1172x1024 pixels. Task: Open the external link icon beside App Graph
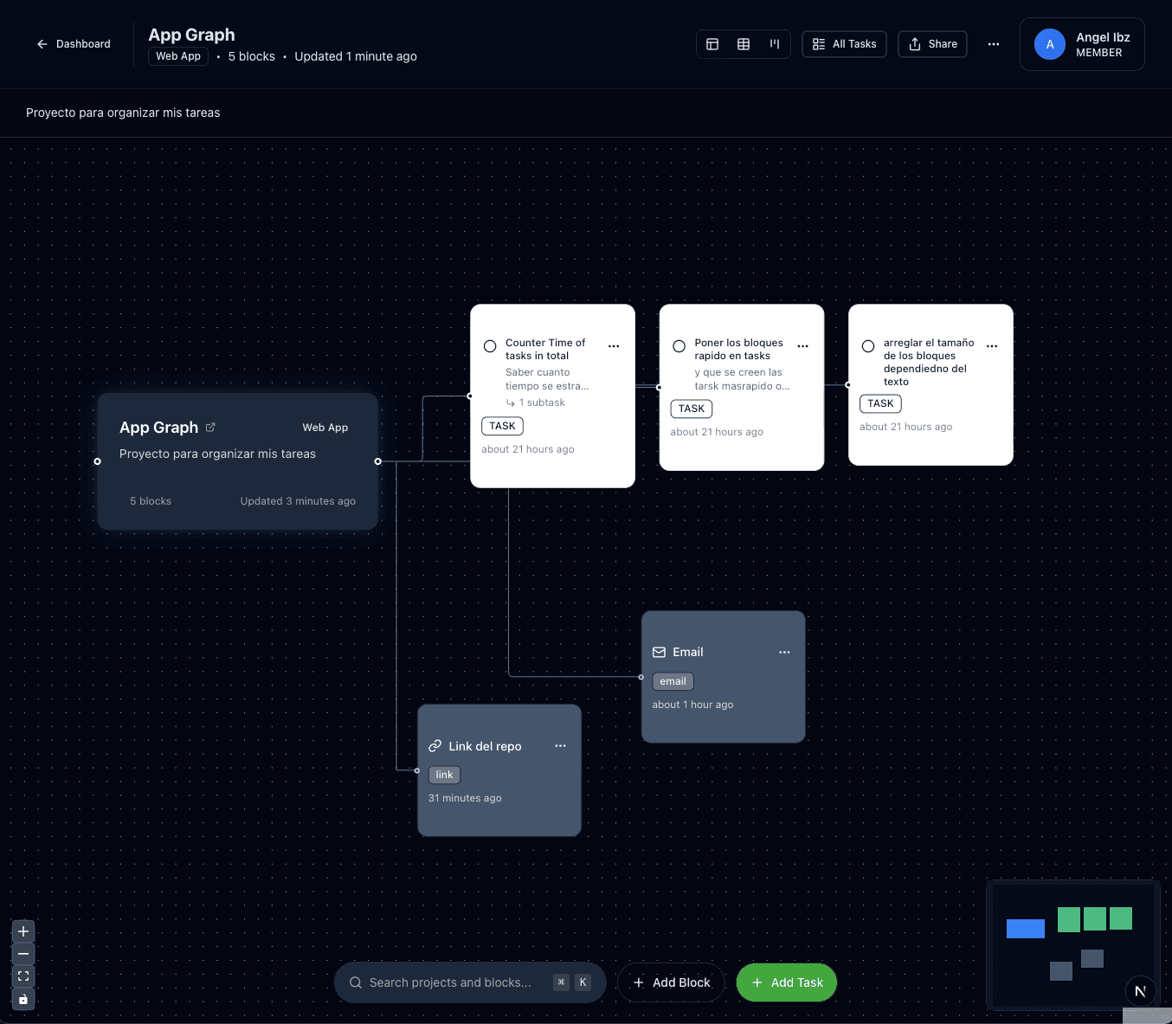click(x=210, y=428)
